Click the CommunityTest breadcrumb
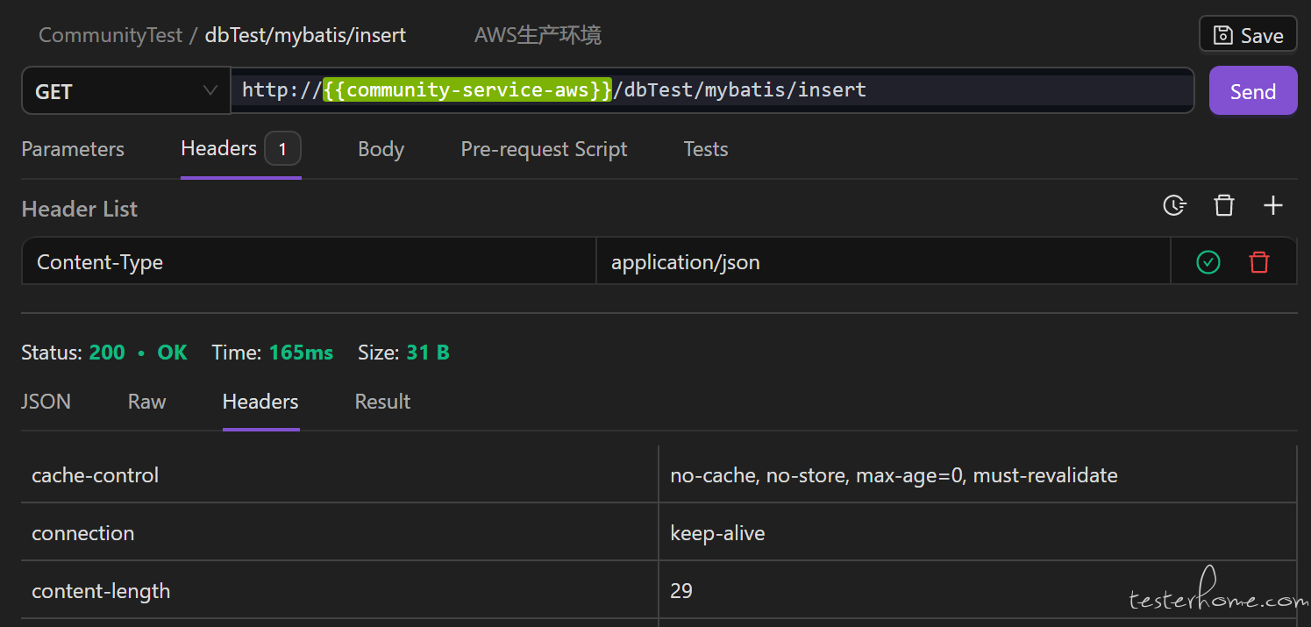1311x627 pixels. [110, 35]
